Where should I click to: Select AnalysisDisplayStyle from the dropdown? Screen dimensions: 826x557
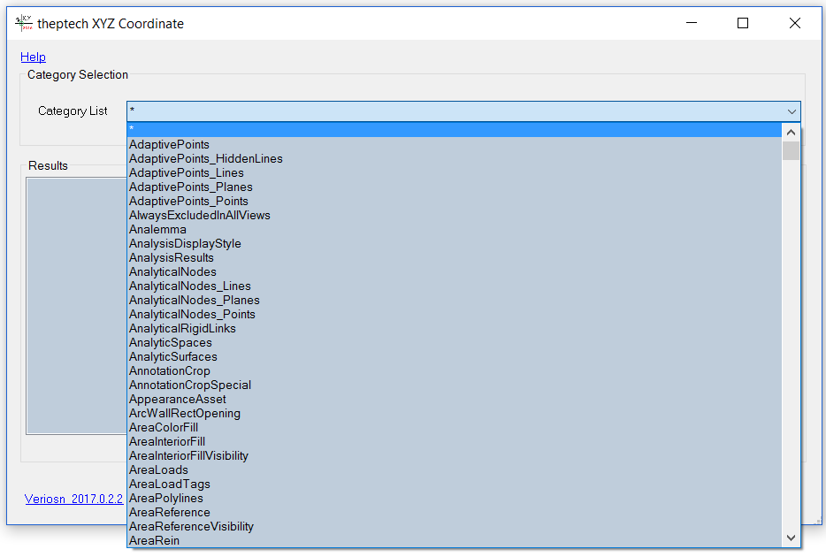[454, 243]
